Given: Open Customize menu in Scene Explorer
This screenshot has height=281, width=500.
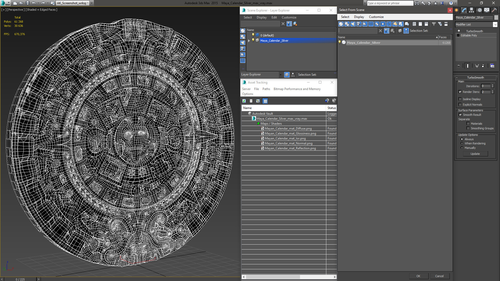Looking at the screenshot, I should [x=289, y=17].
